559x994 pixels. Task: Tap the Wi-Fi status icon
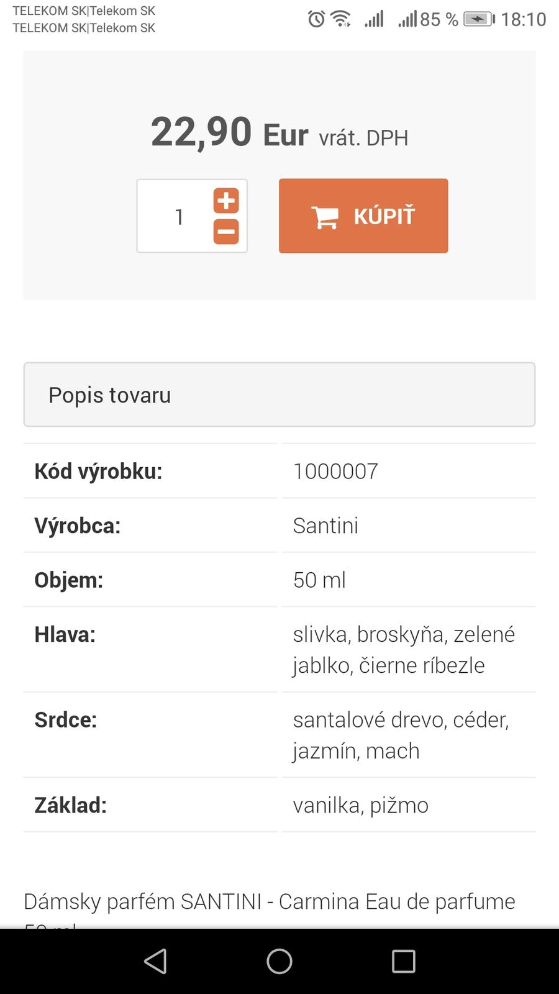(341, 19)
